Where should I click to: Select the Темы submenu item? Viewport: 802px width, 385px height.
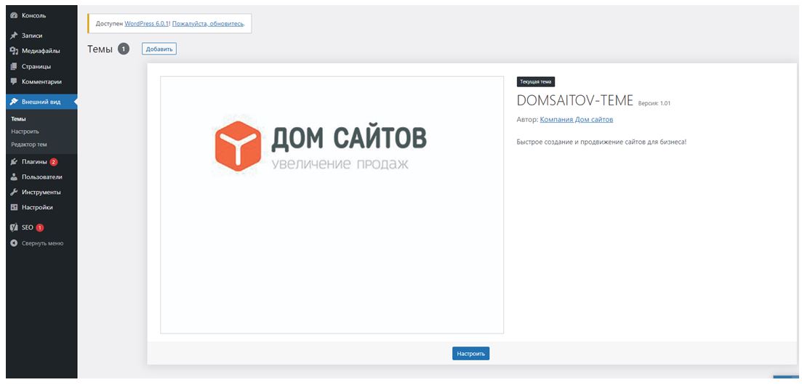point(19,119)
